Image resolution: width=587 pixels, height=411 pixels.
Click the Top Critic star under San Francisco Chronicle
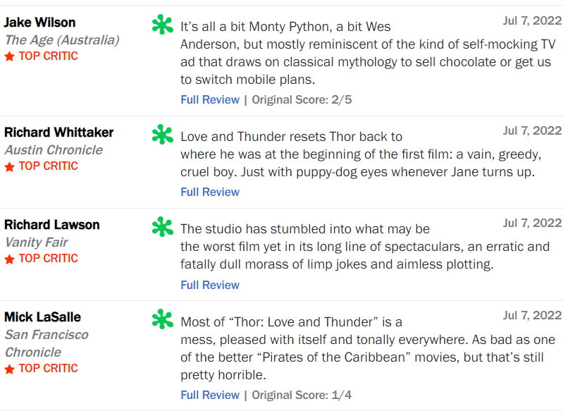tap(10, 369)
